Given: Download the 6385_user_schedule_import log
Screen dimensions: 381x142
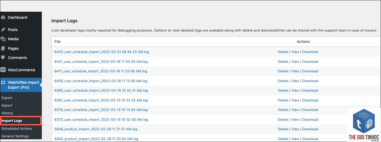Looking at the screenshot, I should click(310, 90).
